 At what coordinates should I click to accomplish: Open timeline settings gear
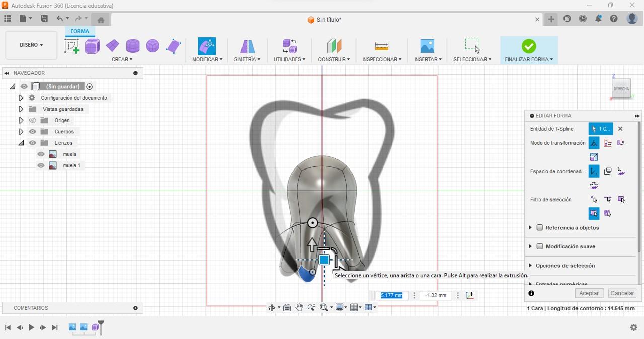tap(634, 327)
